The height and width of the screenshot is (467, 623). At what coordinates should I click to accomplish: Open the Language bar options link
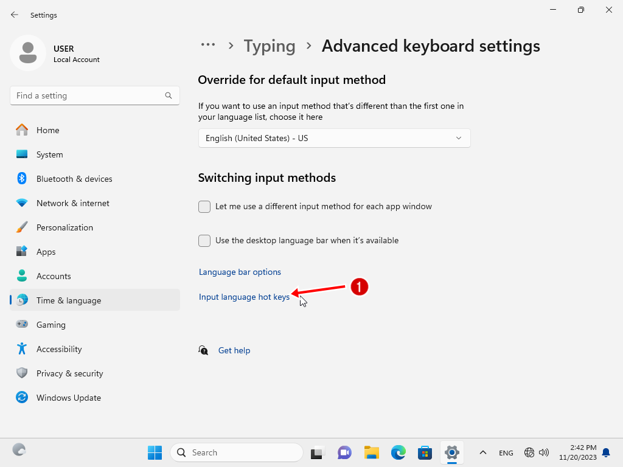pyautogui.click(x=240, y=272)
